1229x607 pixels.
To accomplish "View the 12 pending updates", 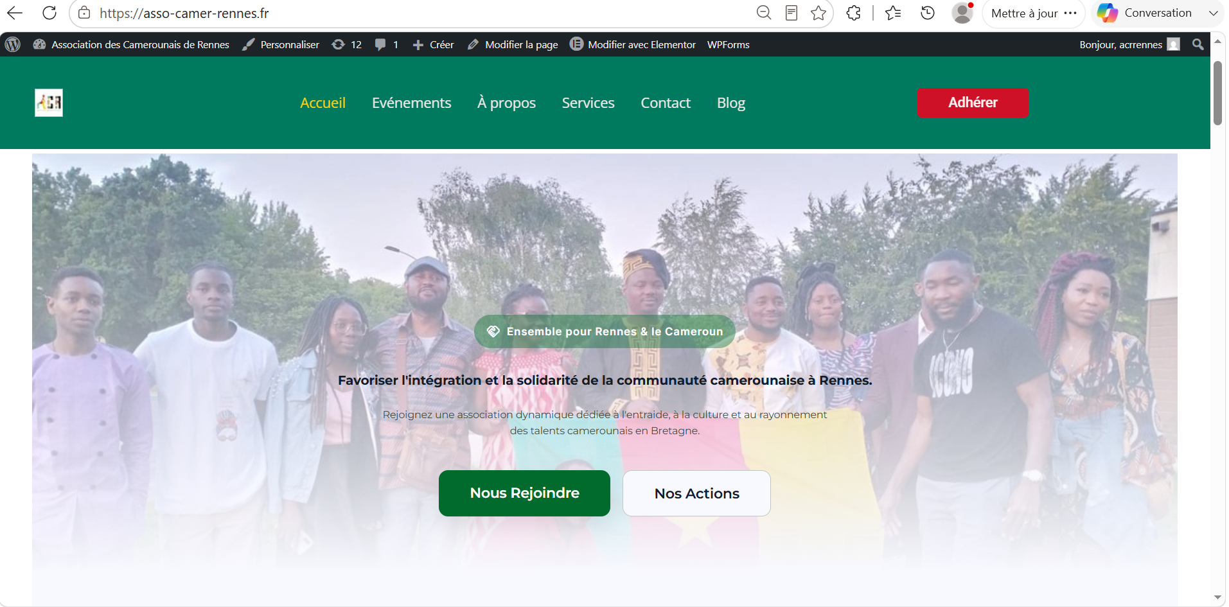I will click(347, 44).
